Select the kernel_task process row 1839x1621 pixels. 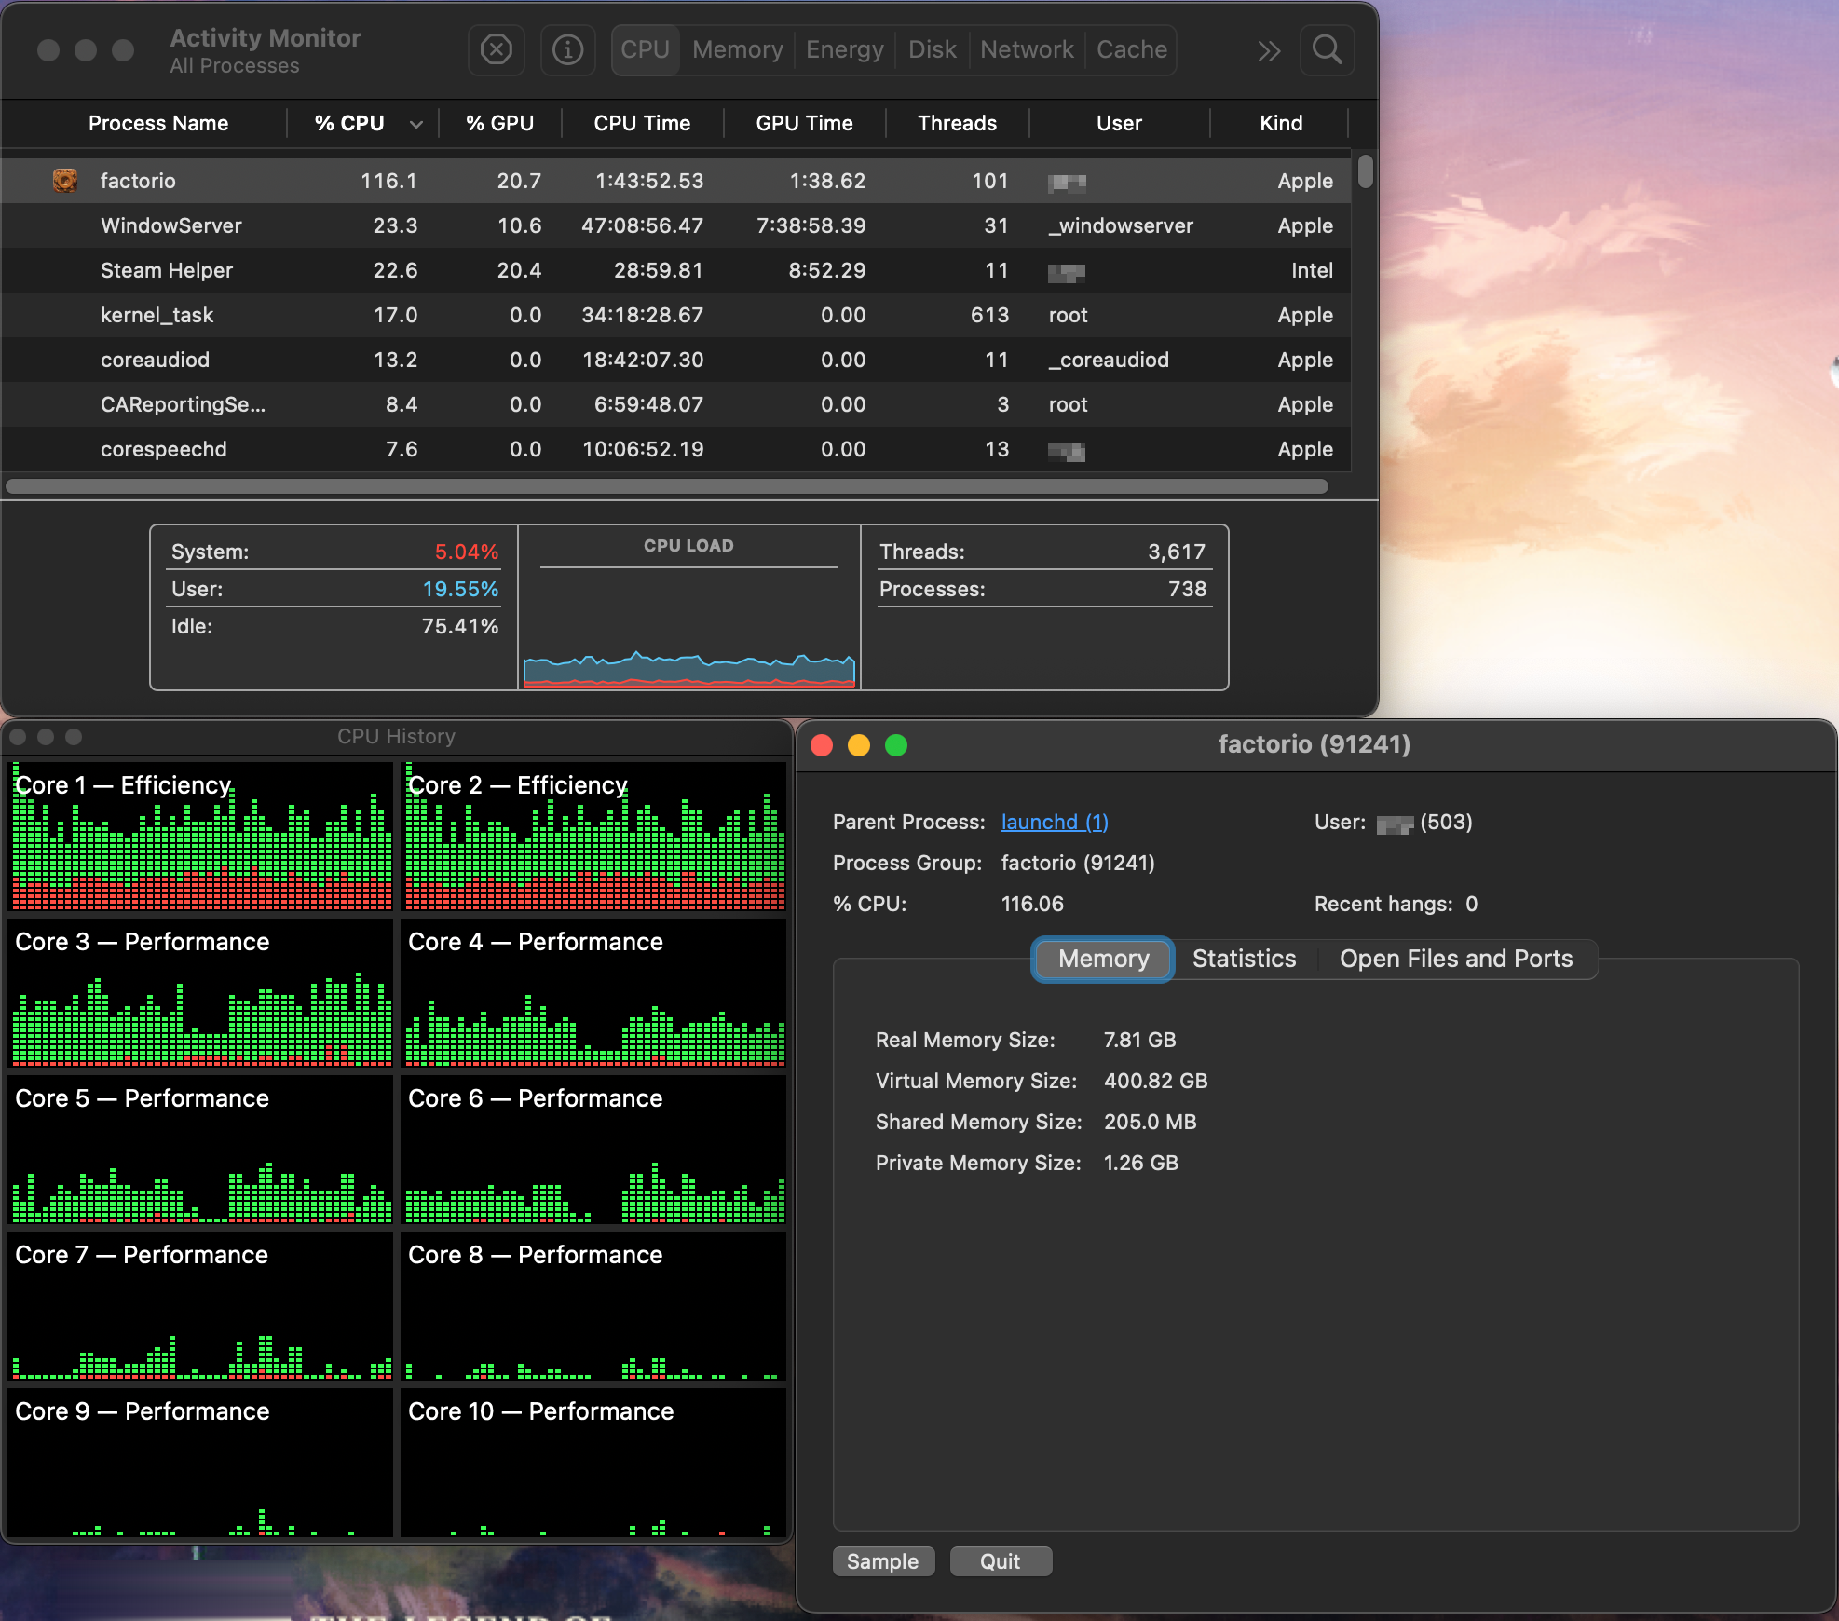[x=675, y=315]
